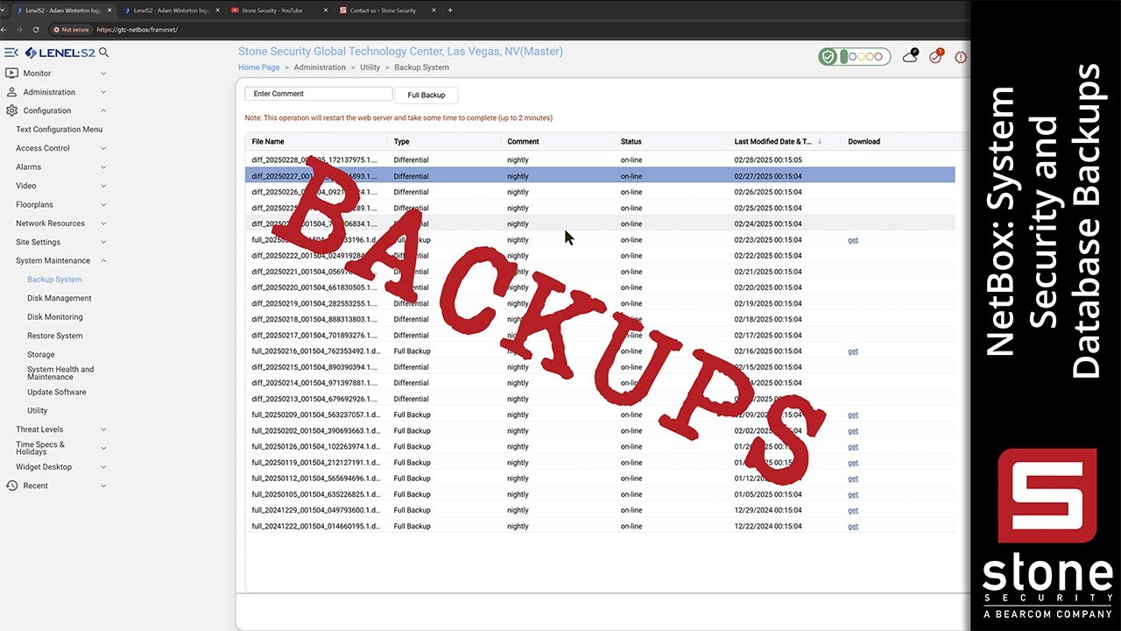Select the blue threat level circle
This screenshot has width=1121, height=631.
pos(854,57)
